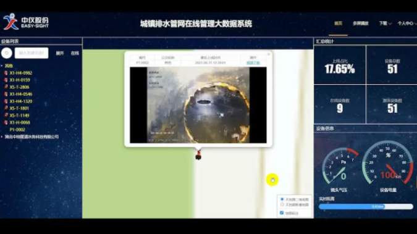
Task: Click the round refresh button in device list
Action: point(7,53)
